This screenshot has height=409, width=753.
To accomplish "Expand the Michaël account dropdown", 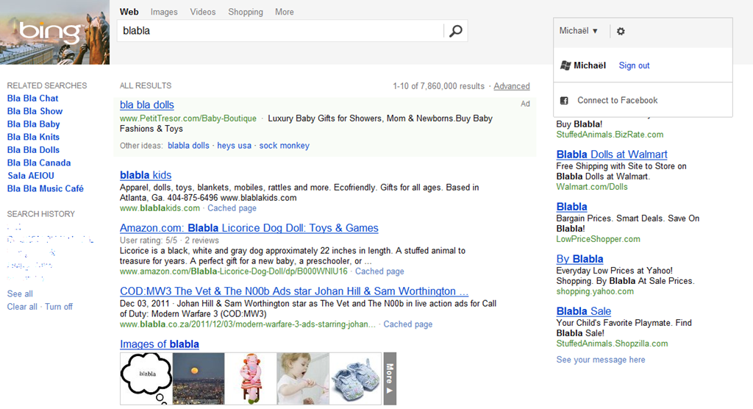I will [578, 31].
